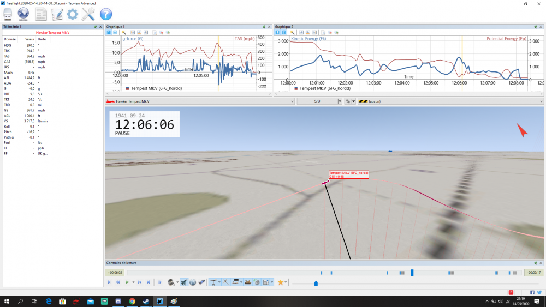Open the notepad with pencil icon
The image size is (546, 307).
(x=57, y=14)
